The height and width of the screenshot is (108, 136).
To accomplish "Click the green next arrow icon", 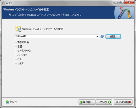I will 109,102.
